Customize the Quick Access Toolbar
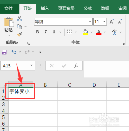Screen dimensions: 129x131 pos(40,52)
